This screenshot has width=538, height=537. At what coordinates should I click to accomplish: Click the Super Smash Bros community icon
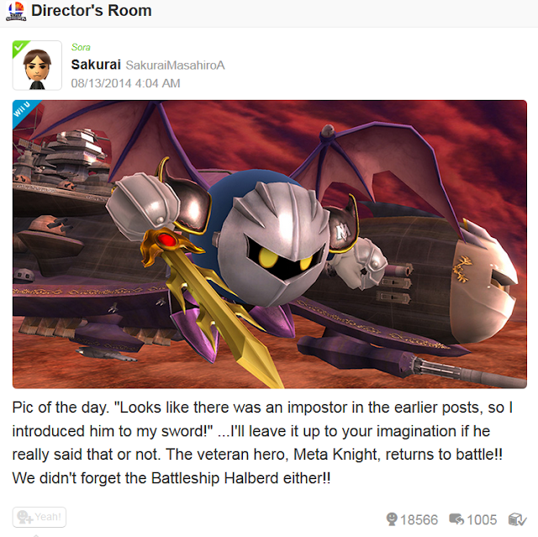pyautogui.click(x=16, y=11)
